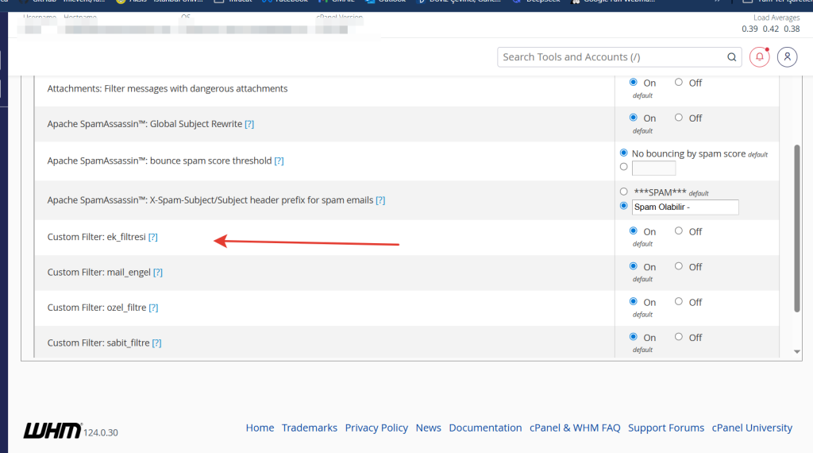Open help for ozel_filtre custom filter

[153, 308]
